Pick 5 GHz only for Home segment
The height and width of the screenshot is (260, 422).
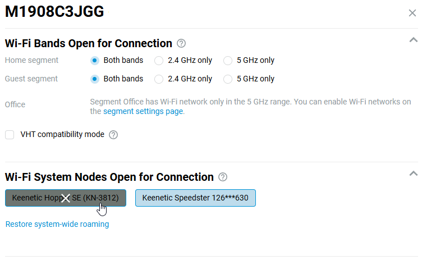pyautogui.click(x=228, y=60)
